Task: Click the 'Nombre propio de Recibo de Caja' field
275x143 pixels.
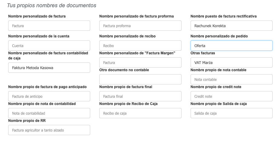Action: tap(140, 113)
